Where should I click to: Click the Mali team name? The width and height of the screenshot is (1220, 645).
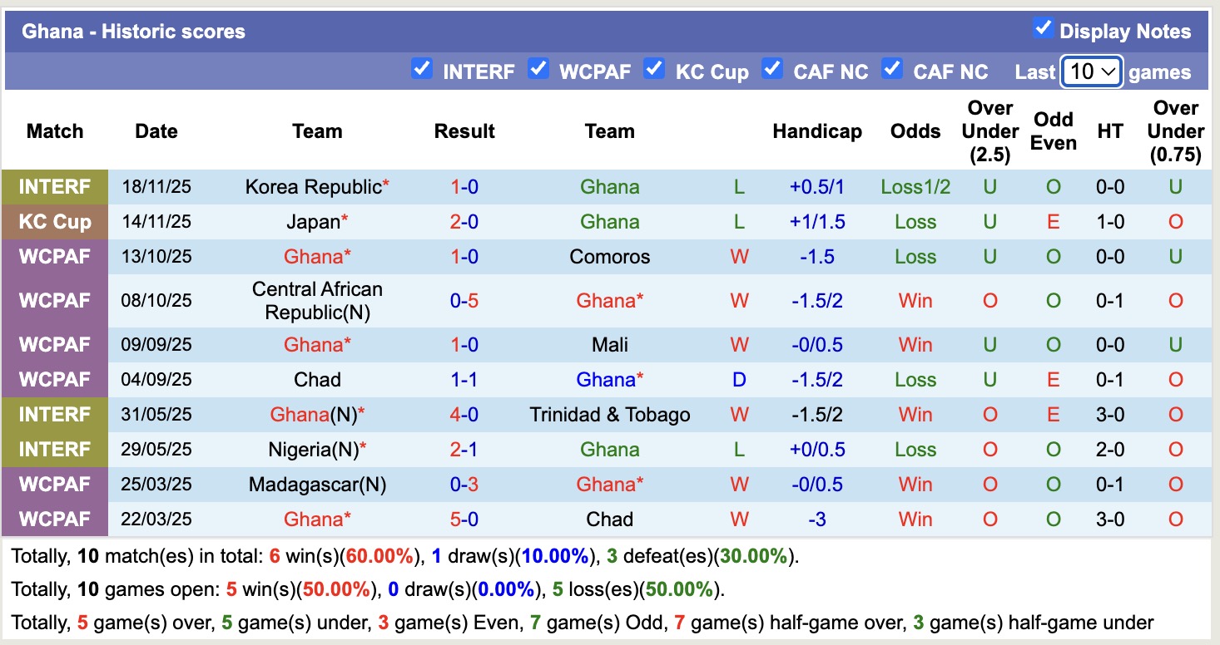(609, 345)
